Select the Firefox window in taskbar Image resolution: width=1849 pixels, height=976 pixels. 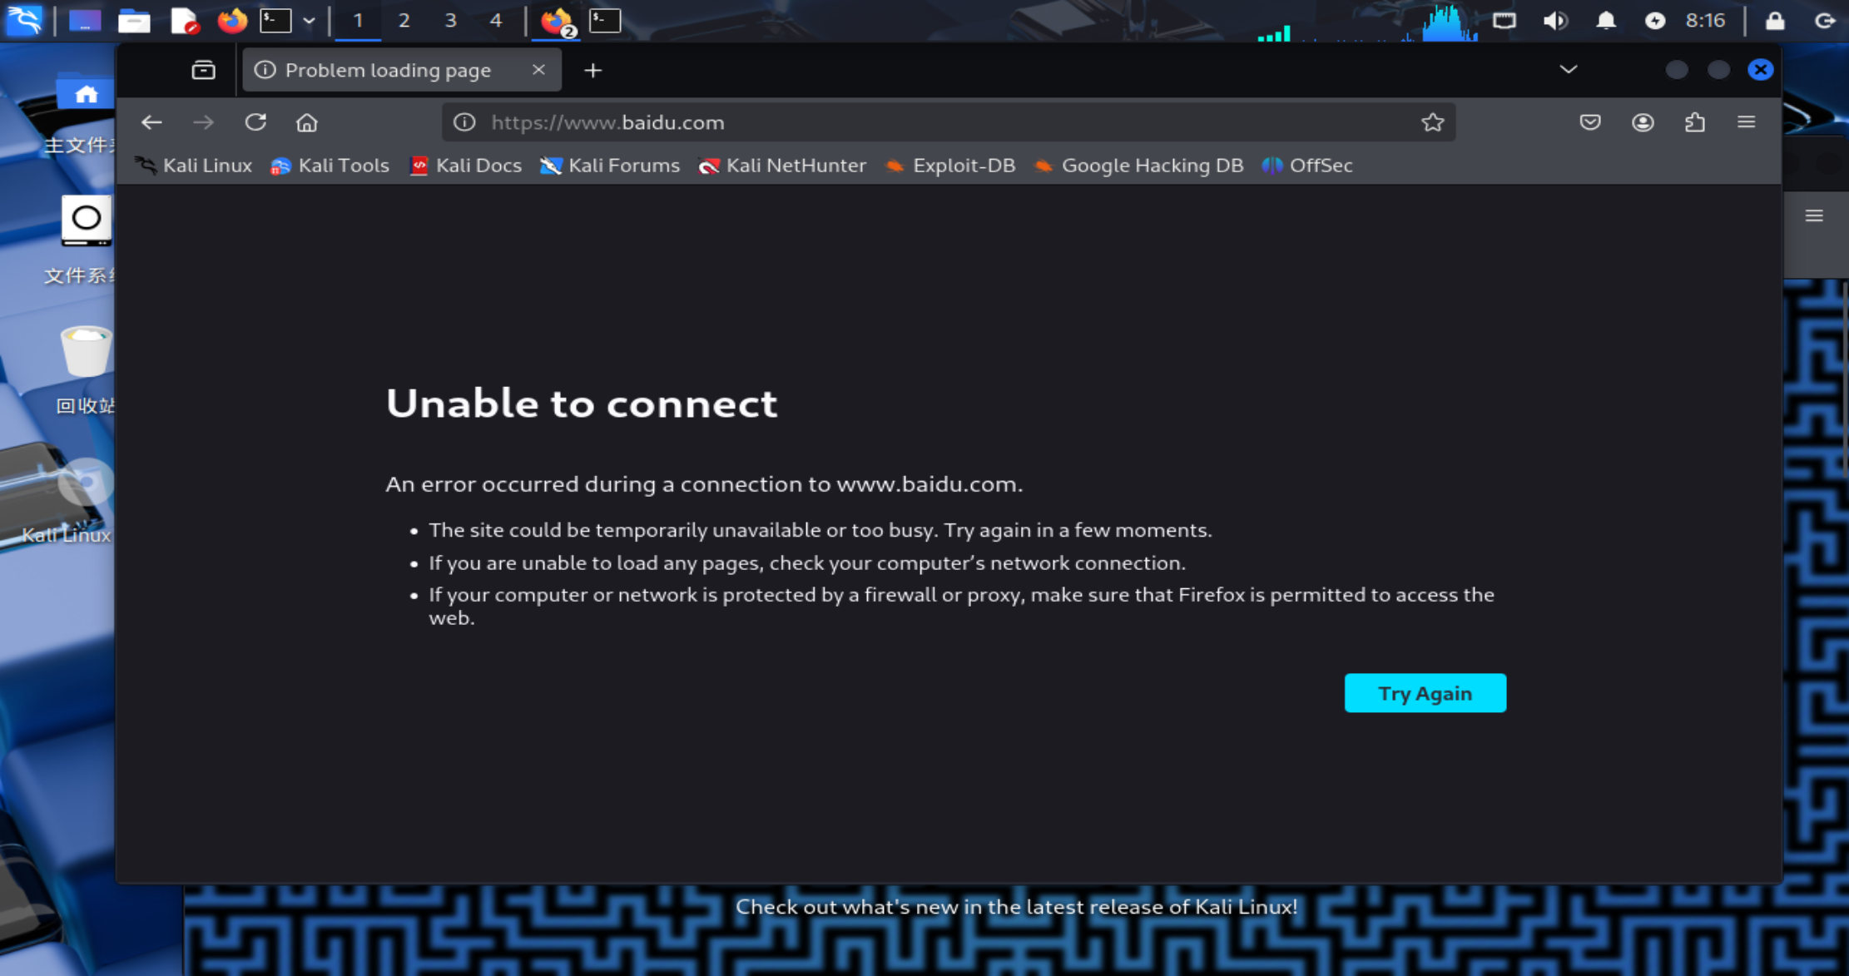click(x=557, y=21)
